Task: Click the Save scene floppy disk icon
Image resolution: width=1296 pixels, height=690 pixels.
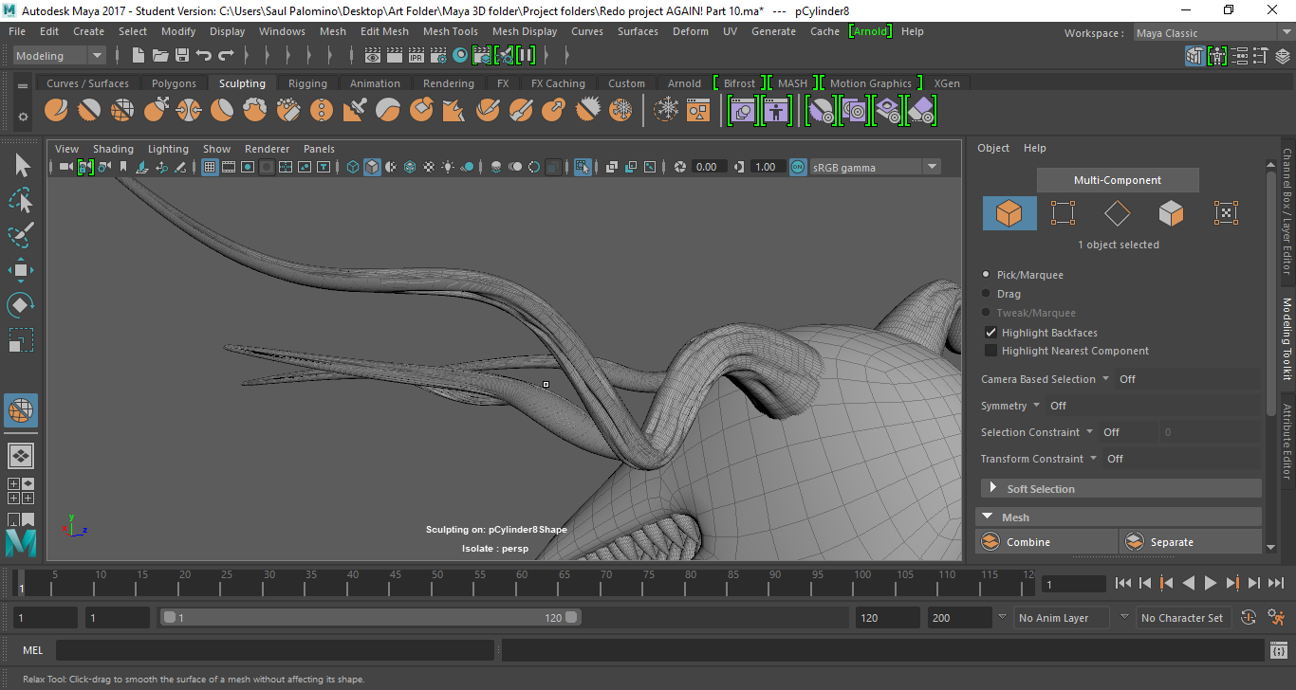Action: [x=182, y=56]
